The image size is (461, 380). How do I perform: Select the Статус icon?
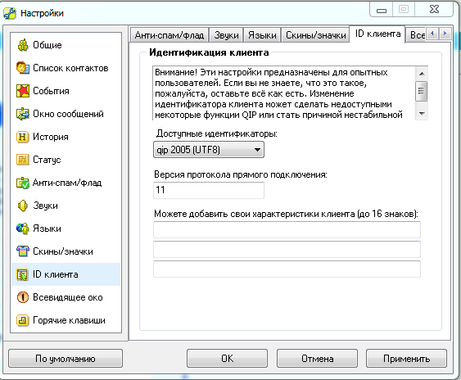[23, 160]
